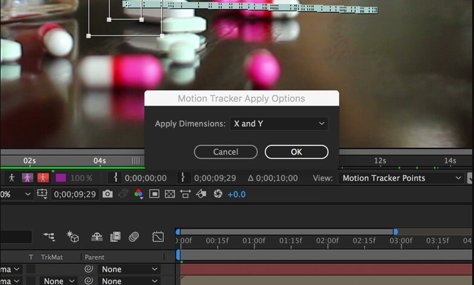The image size is (474, 285).
Task: Click the Parent column header
Action: [94, 257]
